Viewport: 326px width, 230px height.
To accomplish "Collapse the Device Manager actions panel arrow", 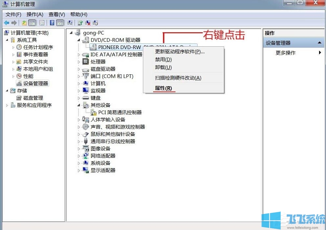I will (x=320, y=42).
